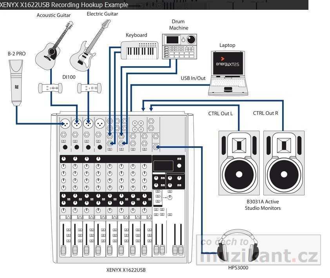The image size is (330, 278).
Task: Click the woofer of the right studio monitor
Action: coord(284,174)
